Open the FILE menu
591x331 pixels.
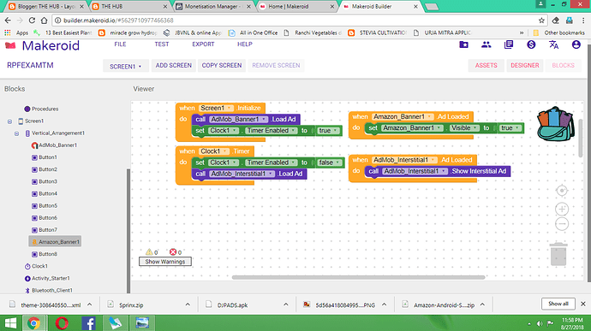[x=120, y=44]
